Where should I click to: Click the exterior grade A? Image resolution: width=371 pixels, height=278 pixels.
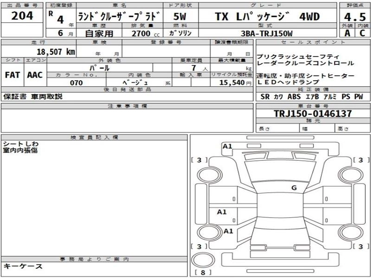point(347,33)
